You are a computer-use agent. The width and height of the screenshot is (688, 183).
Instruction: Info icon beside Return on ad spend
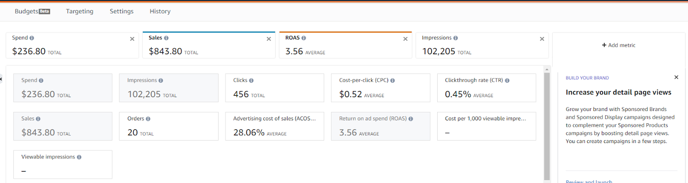tap(411, 119)
